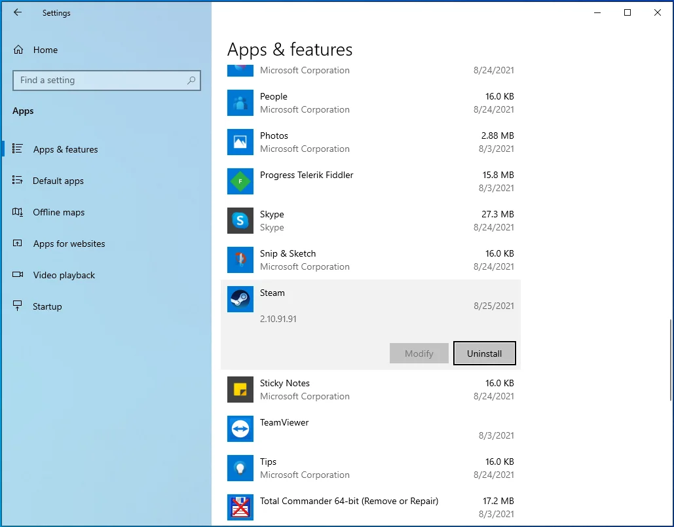Click the Apps sidebar category heading
Image resolution: width=674 pixels, height=527 pixels.
coord(23,111)
